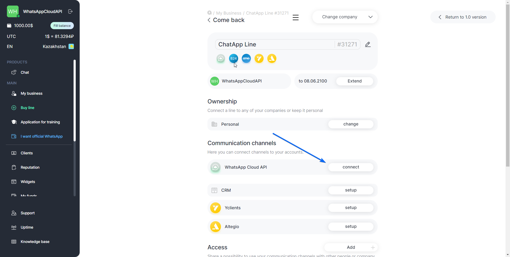Connect the WhatsApp Cloud API channel

coord(351,167)
